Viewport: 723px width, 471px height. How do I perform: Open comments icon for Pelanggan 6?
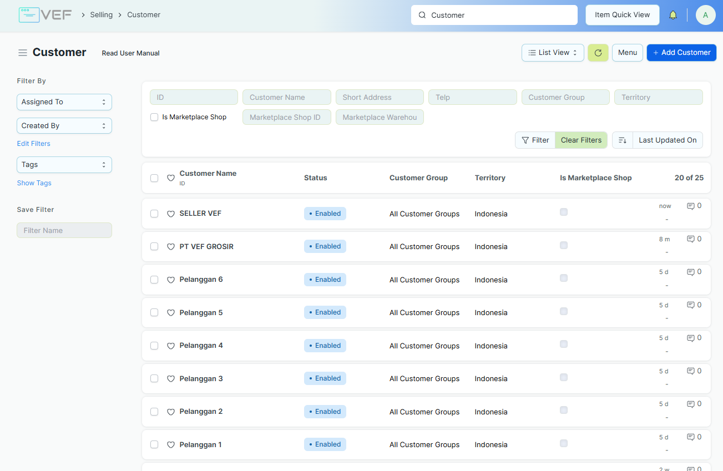(691, 272)
